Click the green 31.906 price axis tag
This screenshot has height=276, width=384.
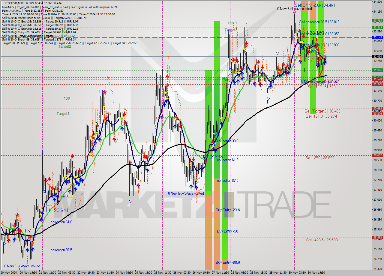tap(377, 70)
